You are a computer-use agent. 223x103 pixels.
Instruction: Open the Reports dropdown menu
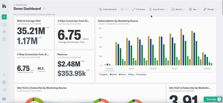coord(178,9)
